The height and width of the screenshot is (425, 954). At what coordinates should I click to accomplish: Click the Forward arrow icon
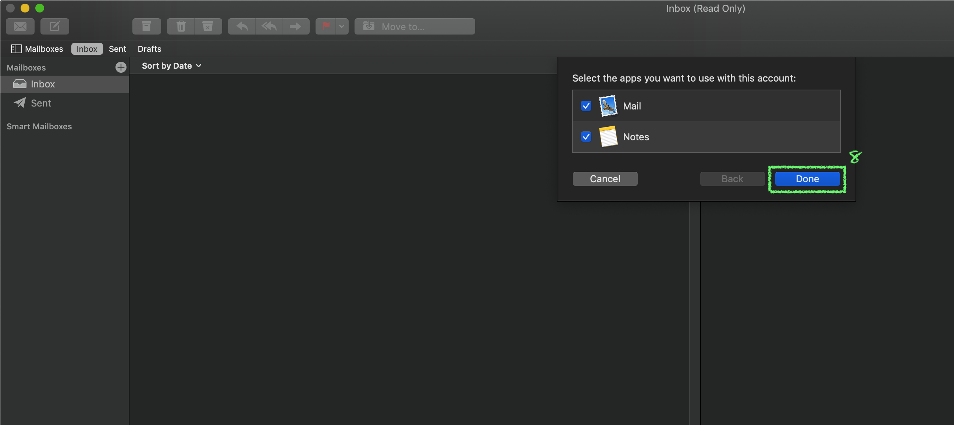(x=296, y=26)
